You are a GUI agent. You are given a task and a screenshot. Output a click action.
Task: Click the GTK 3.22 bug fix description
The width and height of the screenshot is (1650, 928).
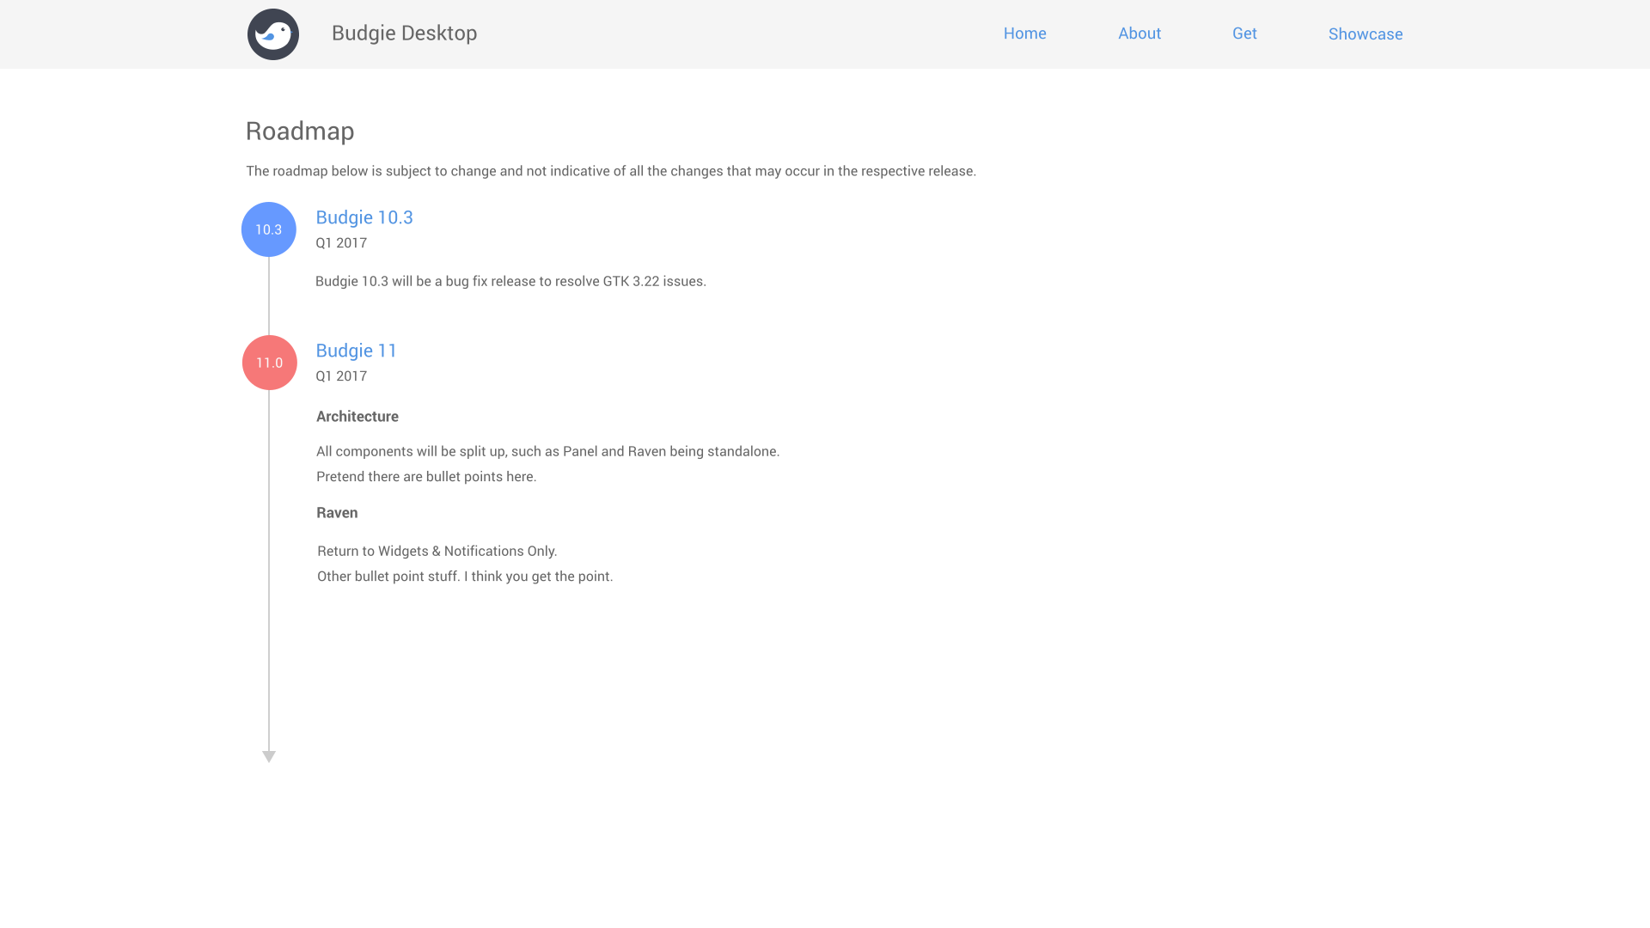tap(510, 282)
